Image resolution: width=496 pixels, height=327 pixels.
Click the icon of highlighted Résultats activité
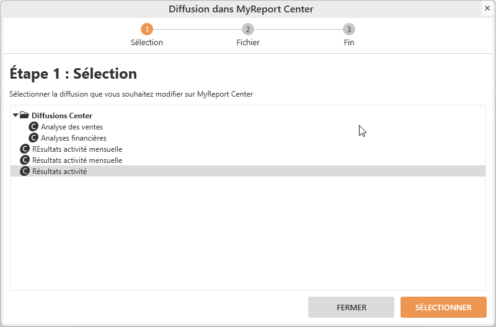[x=25, y=172]
